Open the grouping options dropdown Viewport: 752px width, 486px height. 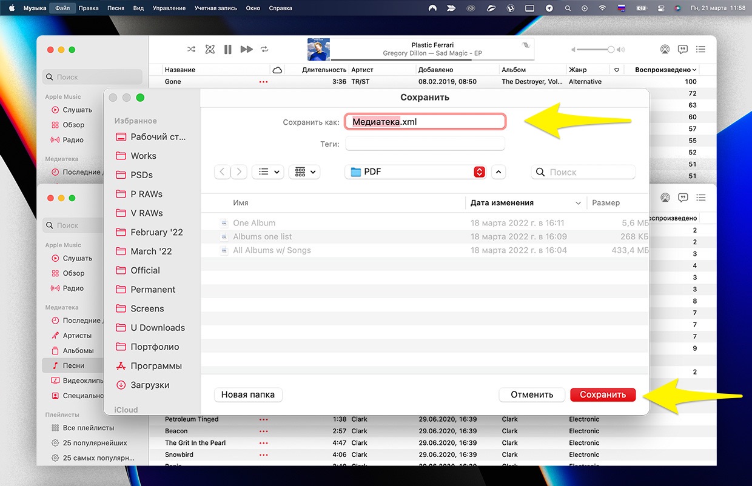pyautogui.click(x=304, y=172)
